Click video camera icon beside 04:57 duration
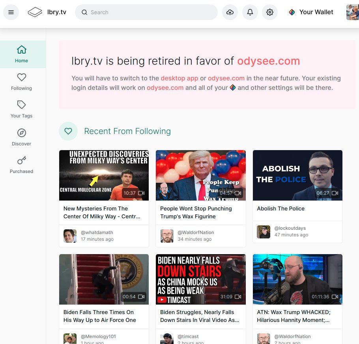This screenshot has width=359, height=344. (x=238, y=193)
